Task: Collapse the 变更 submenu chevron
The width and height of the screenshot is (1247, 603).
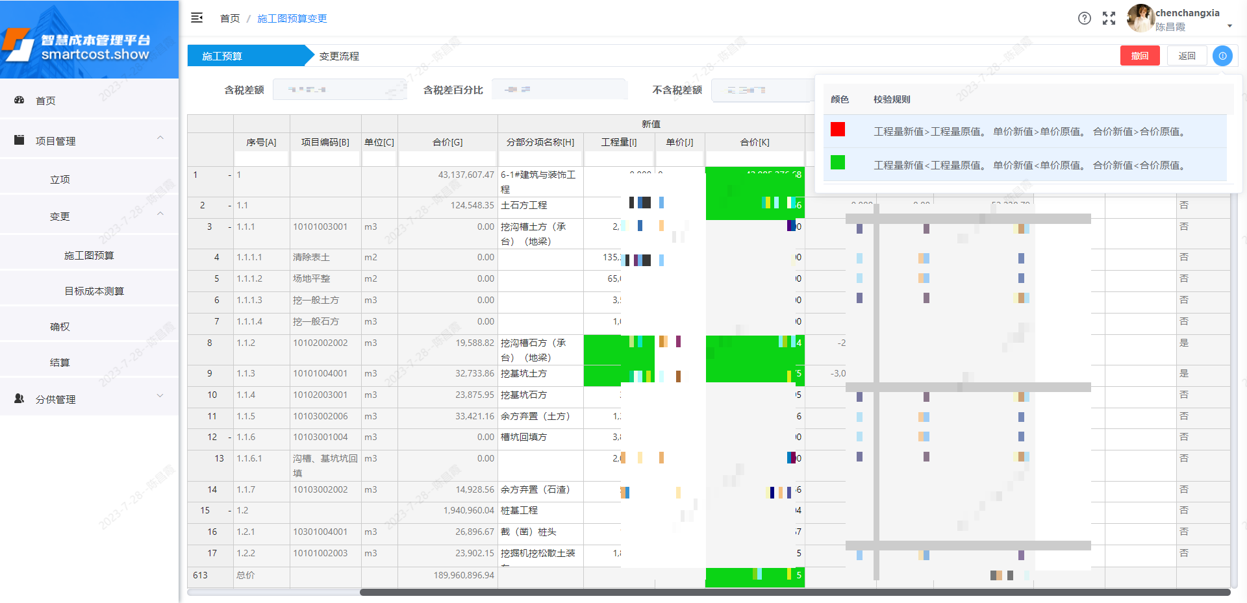Action: point(160,214)
